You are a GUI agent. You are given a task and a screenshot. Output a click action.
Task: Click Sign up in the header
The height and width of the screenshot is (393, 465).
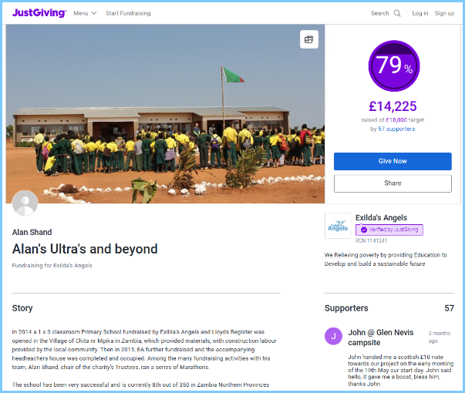pos(444,13)
